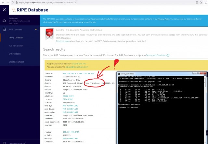Open reader view icon in address bar
Viewport: 208px width, 144px height.
click(197, 2)
